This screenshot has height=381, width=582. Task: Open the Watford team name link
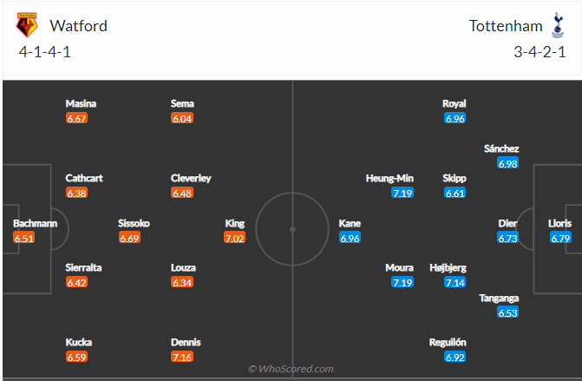tap(79, 26)
